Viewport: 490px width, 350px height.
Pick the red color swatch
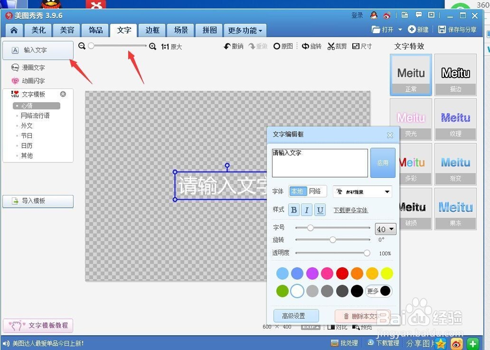click(342, 273)
